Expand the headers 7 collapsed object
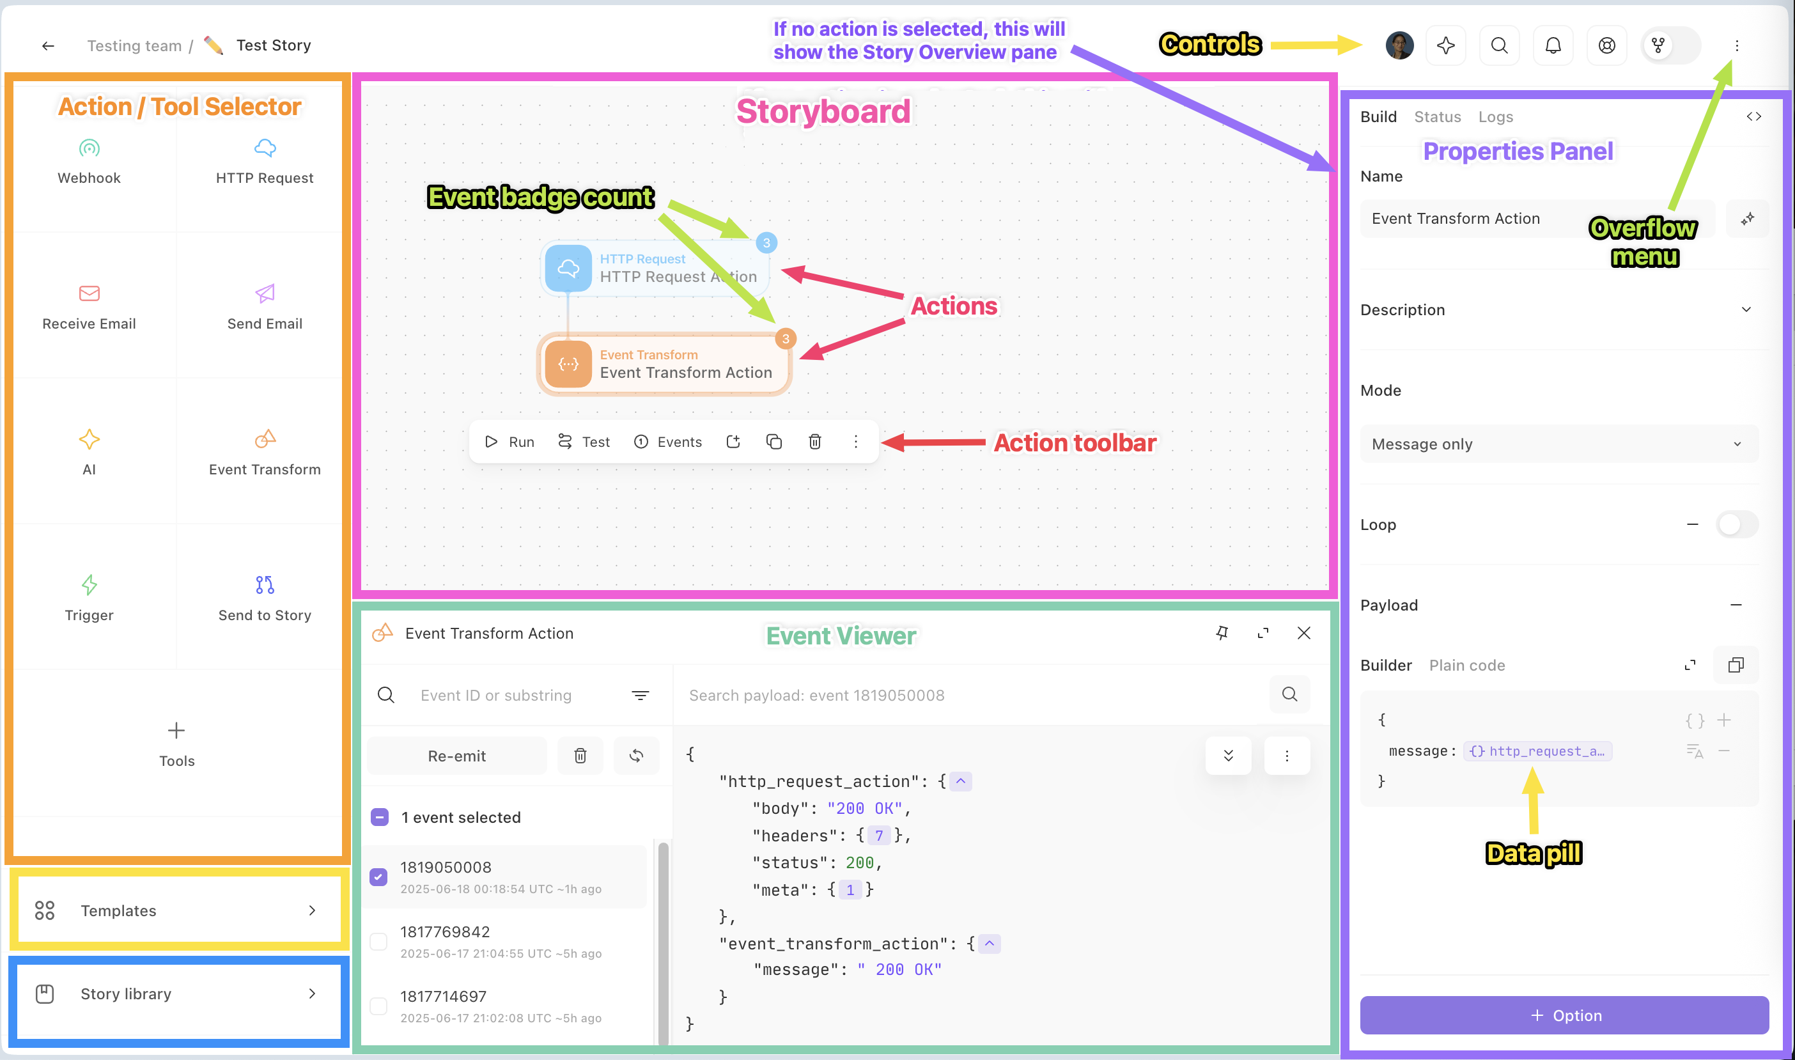This screenshot has height=1060, width=1795. 879,836
